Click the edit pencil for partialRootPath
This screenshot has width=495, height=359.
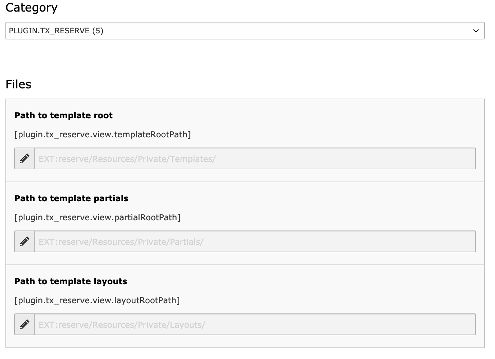pos(24,241)
